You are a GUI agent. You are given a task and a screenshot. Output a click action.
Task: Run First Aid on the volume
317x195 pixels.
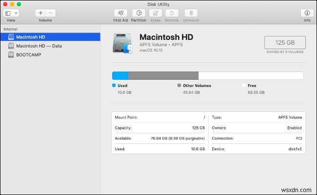[x=120, y=13]
